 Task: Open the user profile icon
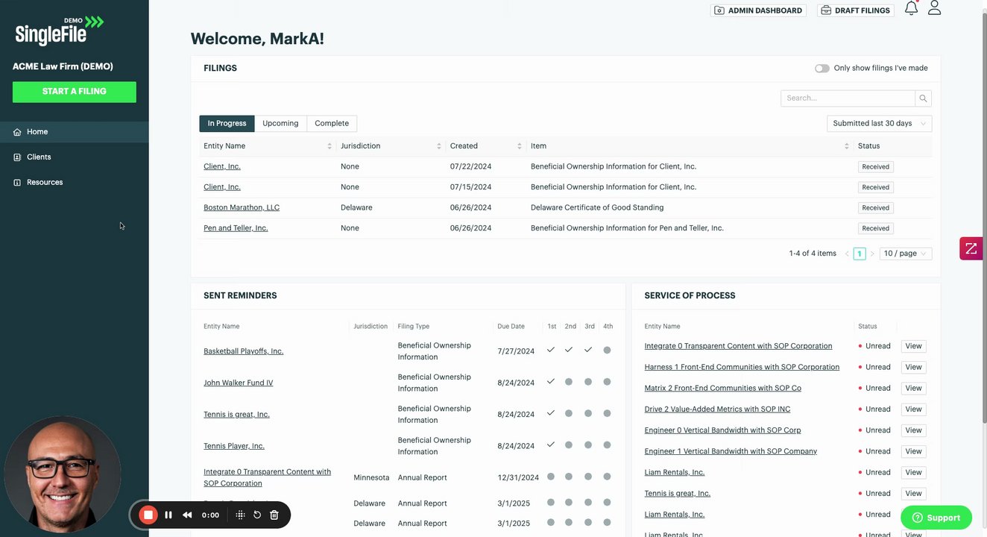coord(934,8)
